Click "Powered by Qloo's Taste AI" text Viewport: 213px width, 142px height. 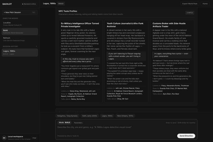pyautogui.click(x=68, y=136)
